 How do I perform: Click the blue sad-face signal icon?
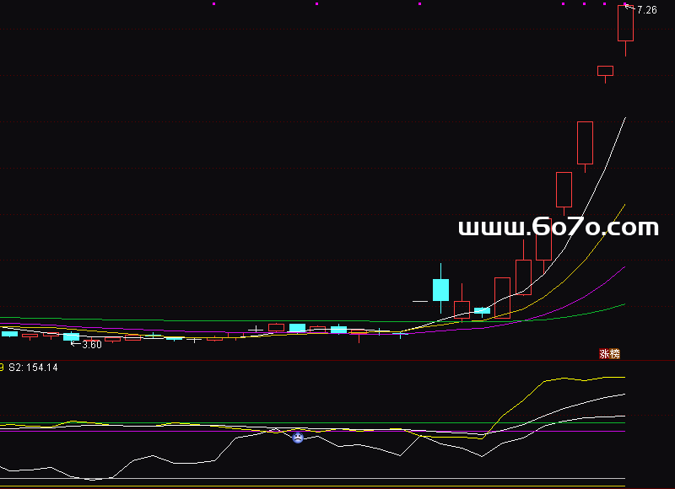tap(298, 438)
